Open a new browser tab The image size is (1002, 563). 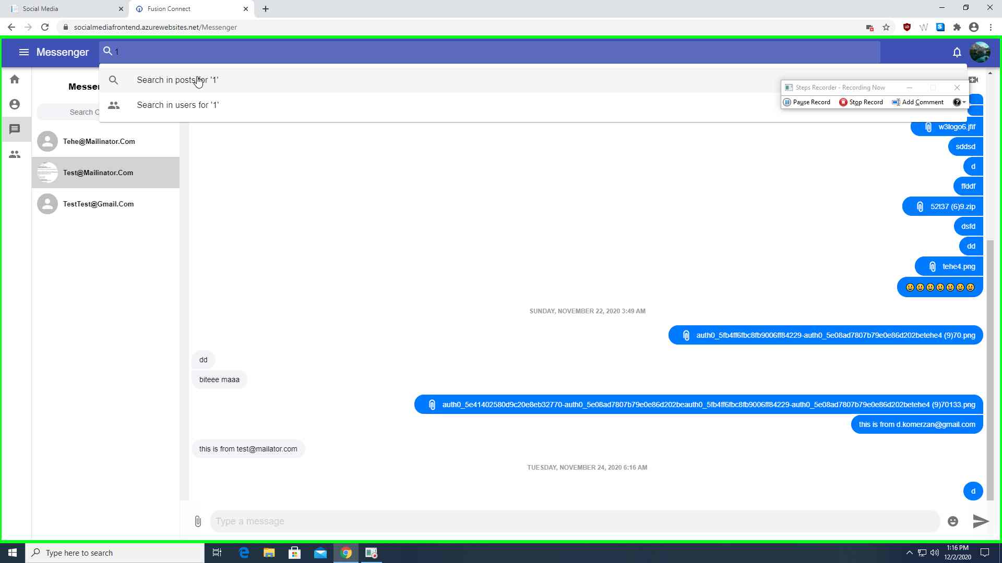(x=266, y=9)
